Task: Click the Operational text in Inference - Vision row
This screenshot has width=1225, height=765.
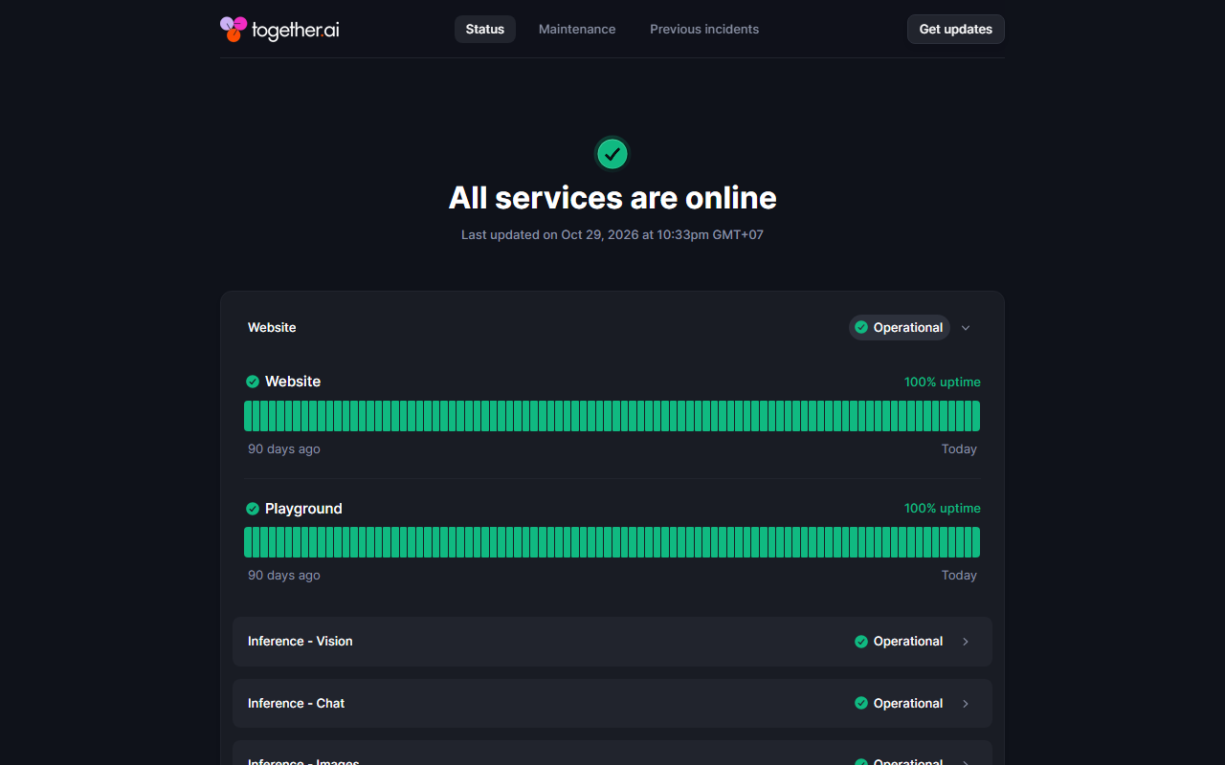Action: pyautogui.click(x=908, y=642)
